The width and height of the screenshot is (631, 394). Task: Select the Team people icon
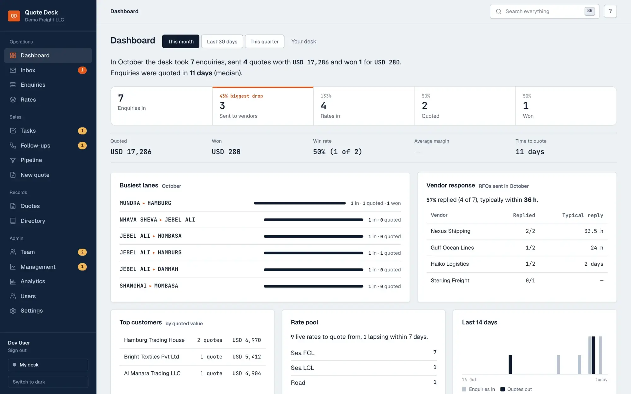[x=13, y=252]
